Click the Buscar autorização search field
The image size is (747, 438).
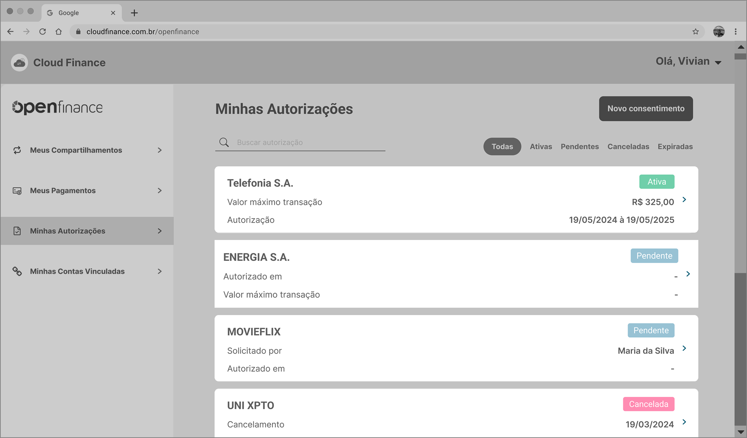pos(300,142)
